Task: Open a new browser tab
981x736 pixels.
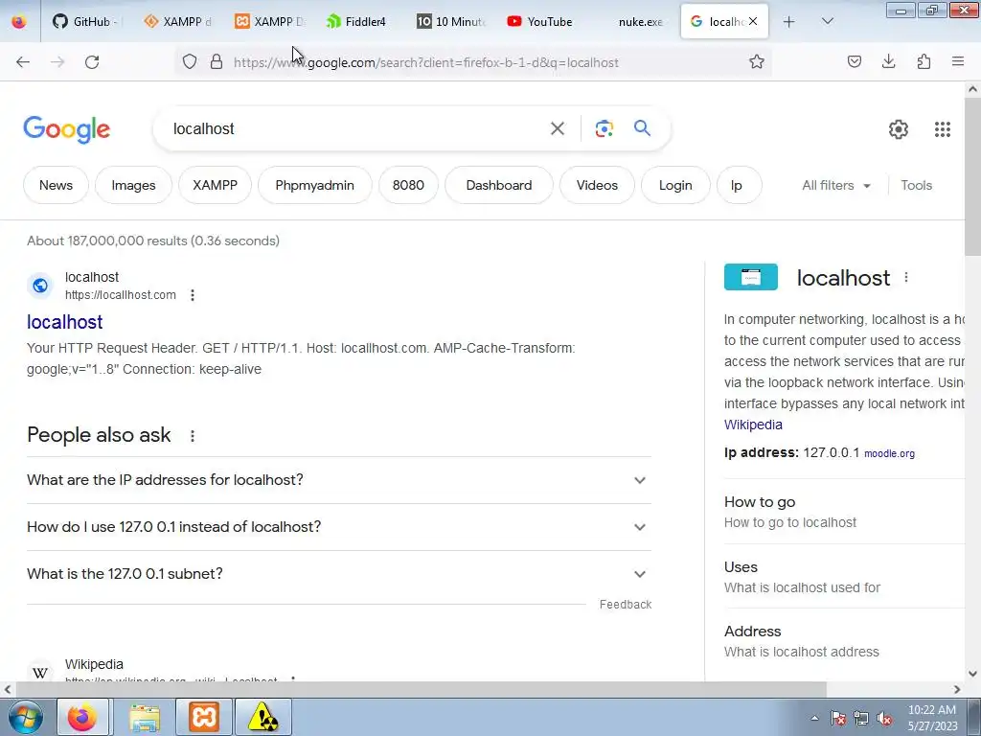Action: coord(789,22)
